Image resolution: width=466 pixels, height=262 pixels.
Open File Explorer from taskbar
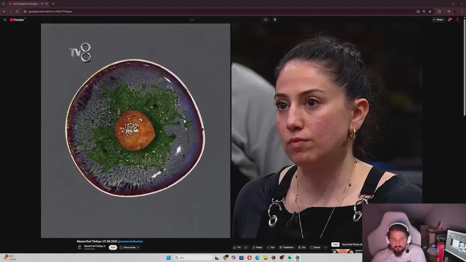265,258
